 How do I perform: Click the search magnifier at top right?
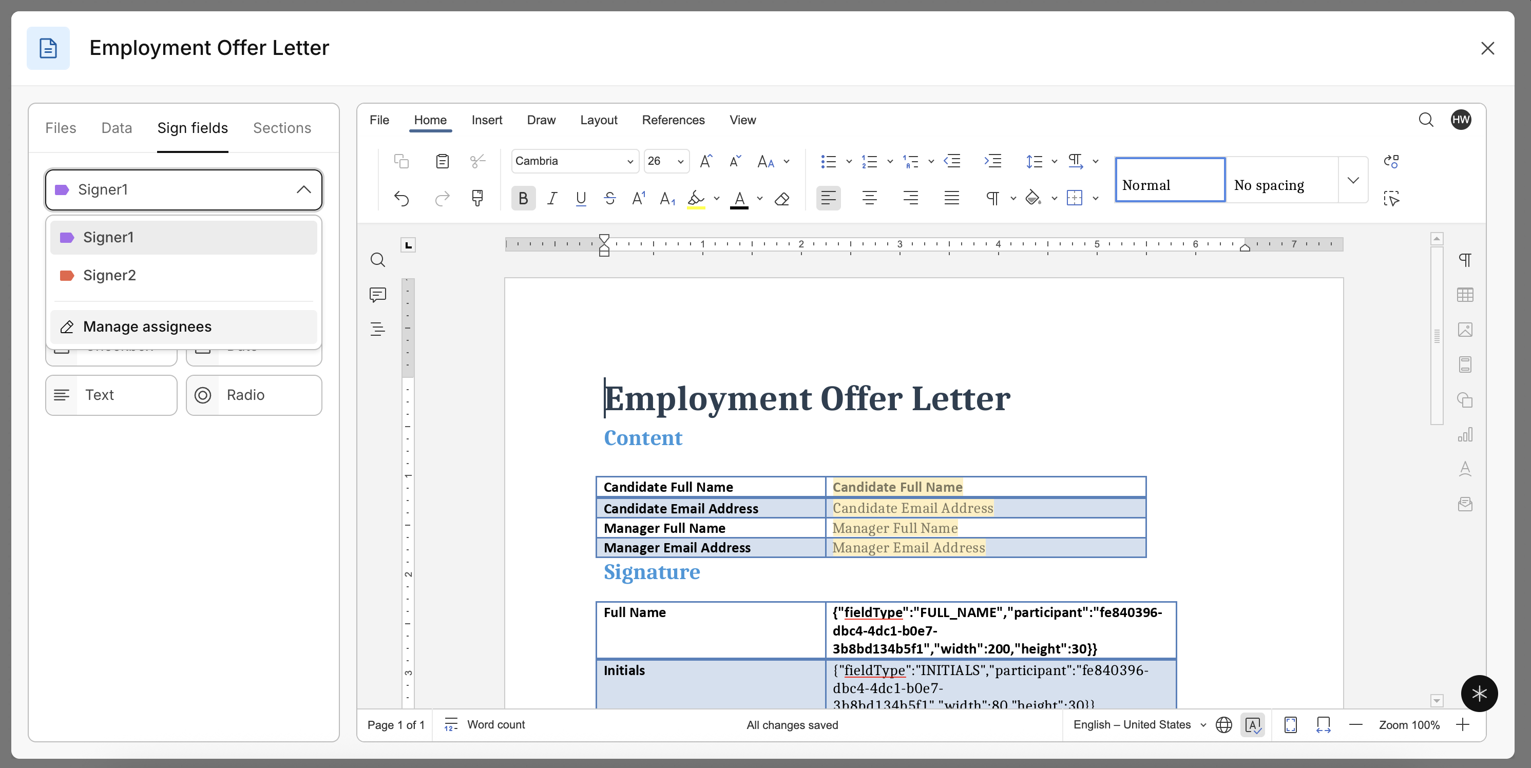(1426, 120)
